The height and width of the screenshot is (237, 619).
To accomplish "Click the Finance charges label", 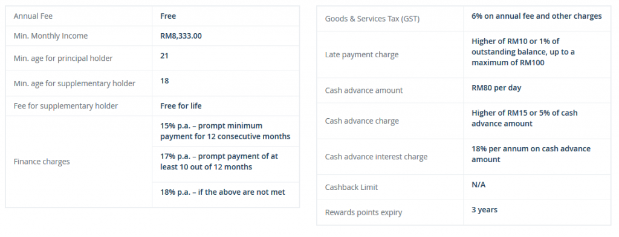I will (x=42, y=162).
